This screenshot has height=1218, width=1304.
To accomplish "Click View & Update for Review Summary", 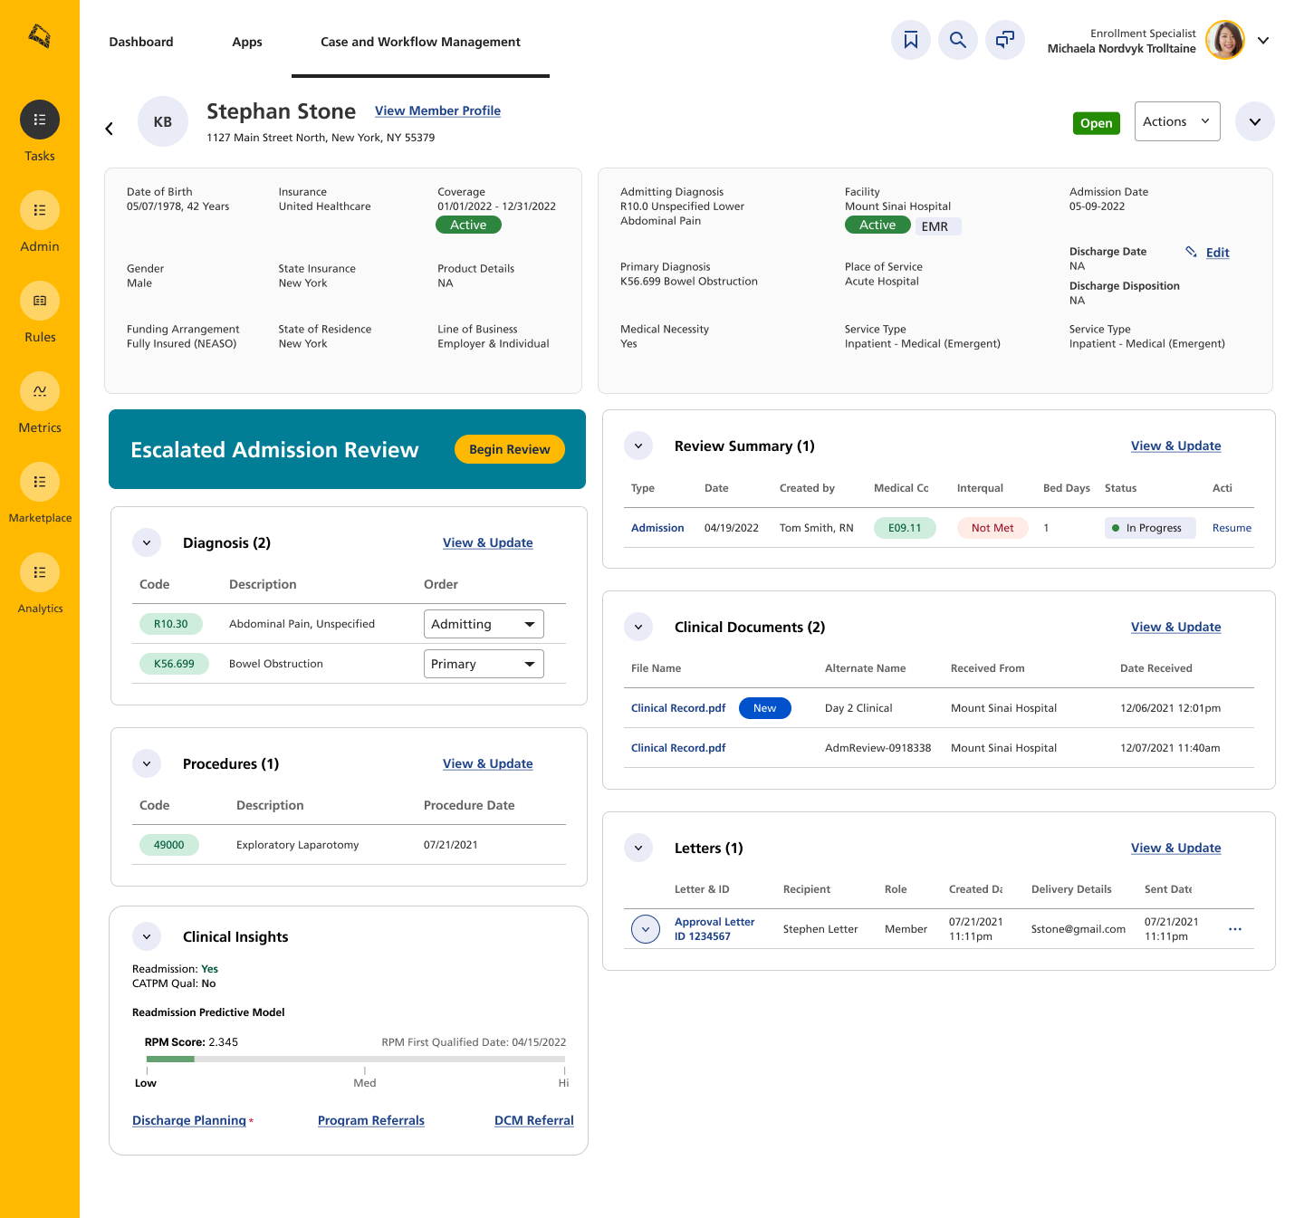I will pyautogui.click(x=1175, y=446).
